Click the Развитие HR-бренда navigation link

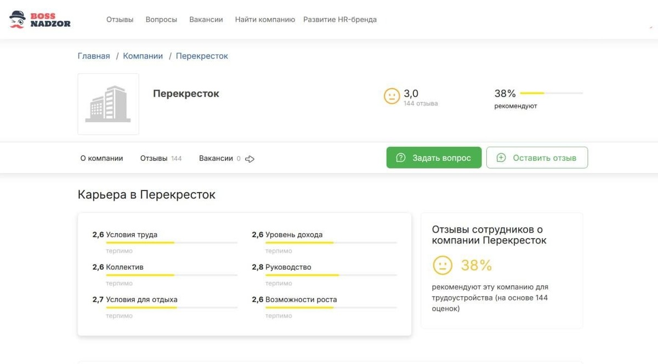(340, 19)
